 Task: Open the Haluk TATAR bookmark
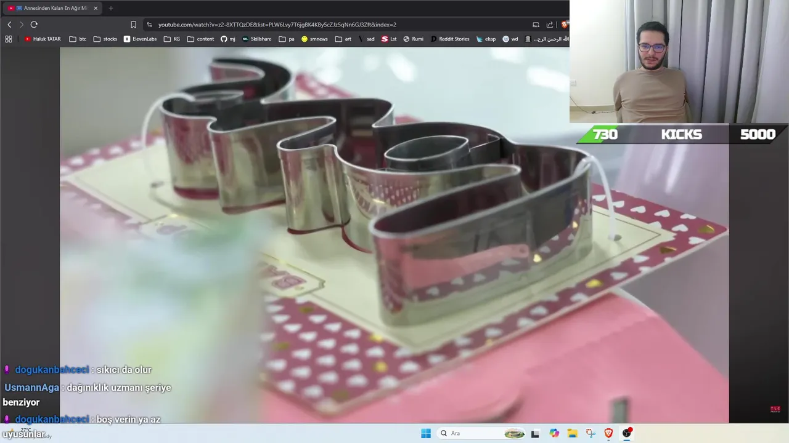click(43, 39)
